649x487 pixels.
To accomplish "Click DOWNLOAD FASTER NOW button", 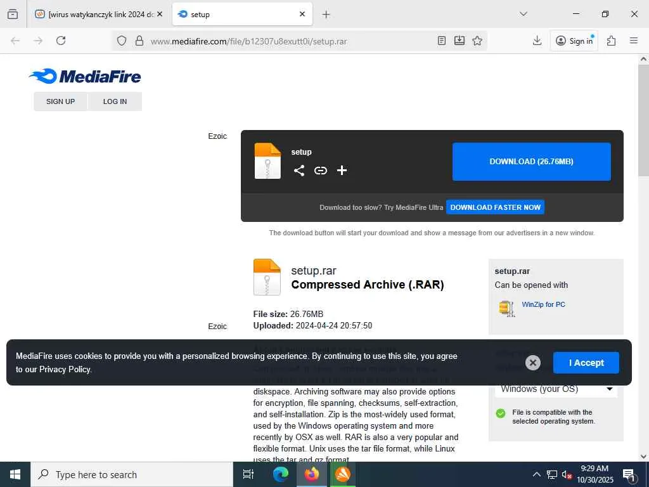I will tap(496, 207).
